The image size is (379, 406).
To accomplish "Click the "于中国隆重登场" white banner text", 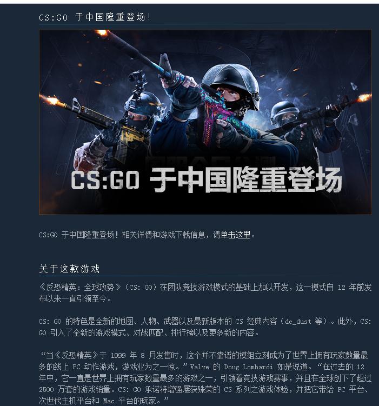I will pyautogui.click(x=246, y=179).
